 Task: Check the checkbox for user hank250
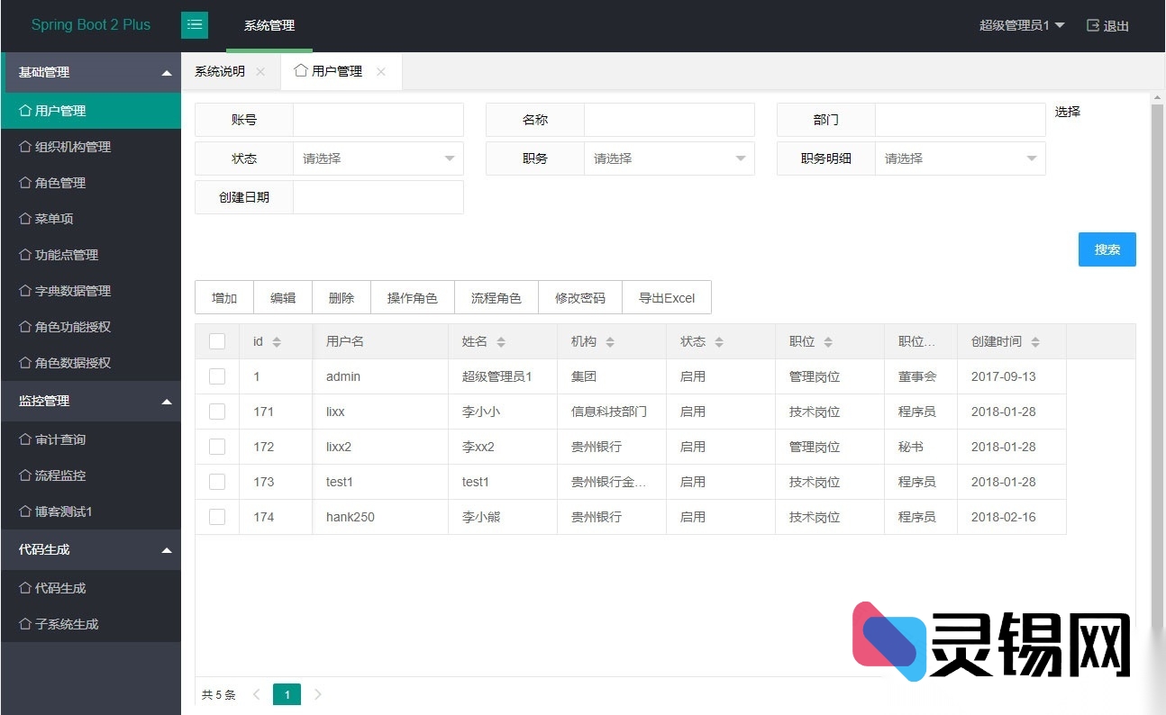[x=216, y=517]
